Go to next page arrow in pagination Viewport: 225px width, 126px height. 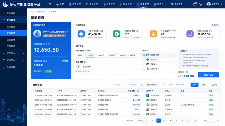tap(195, 121)
